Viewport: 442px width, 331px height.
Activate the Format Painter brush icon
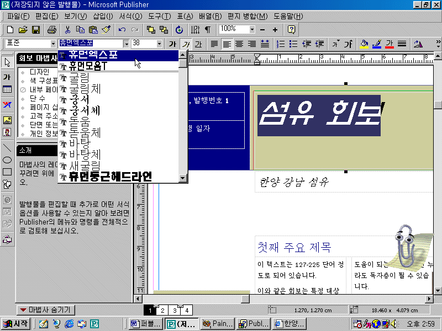106,30
